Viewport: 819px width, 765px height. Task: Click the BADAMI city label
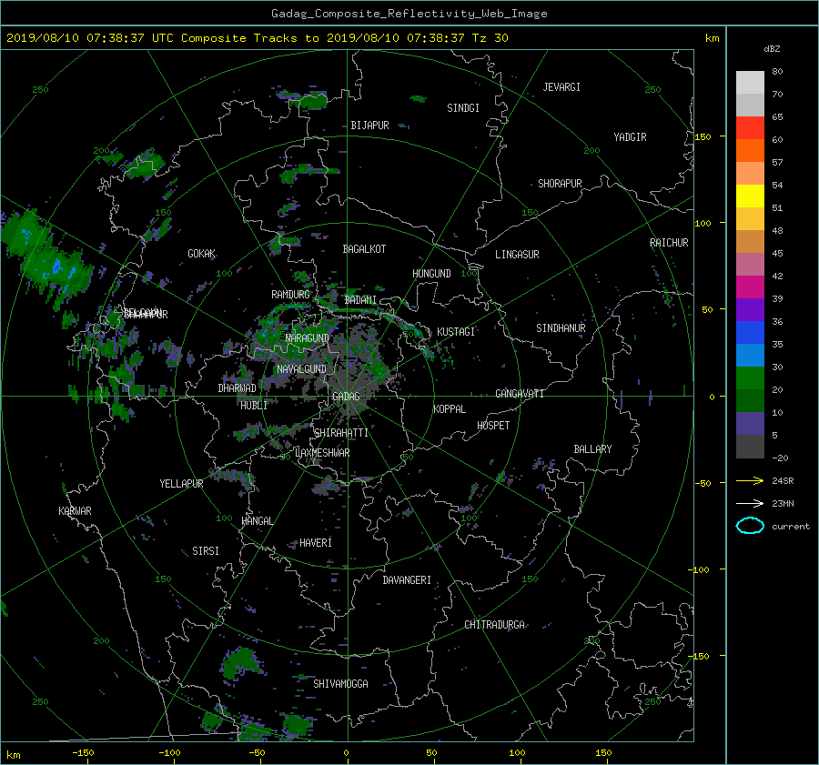point(360,300)
